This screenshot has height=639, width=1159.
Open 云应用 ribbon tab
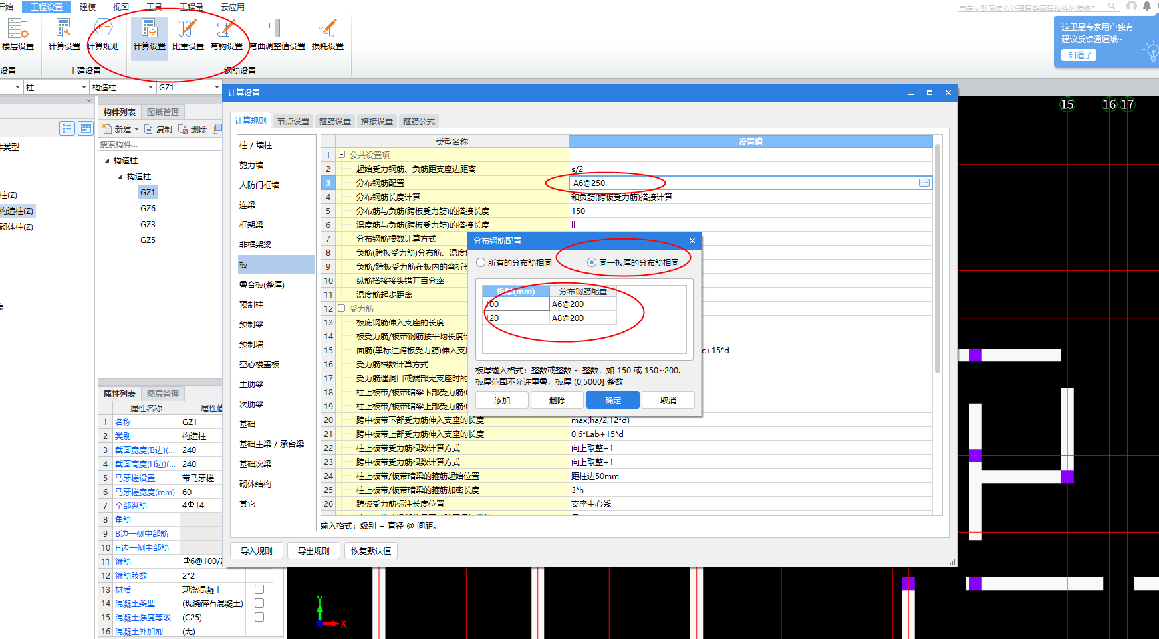click(x=233, y=7)
